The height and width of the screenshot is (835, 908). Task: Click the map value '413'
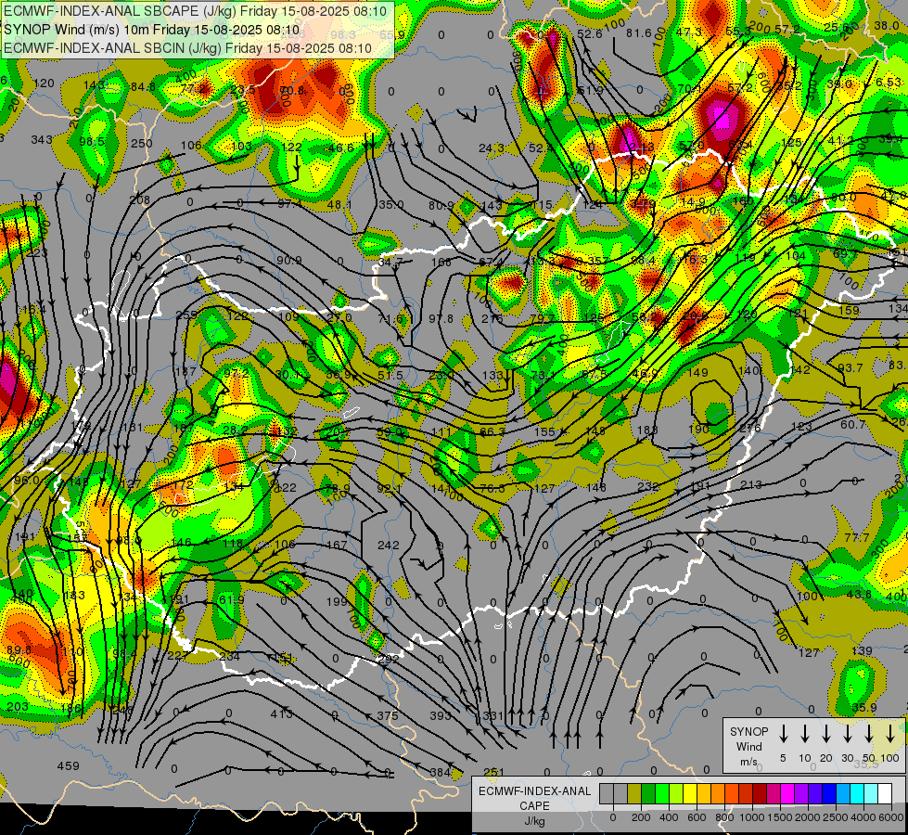tap(281, 713)
